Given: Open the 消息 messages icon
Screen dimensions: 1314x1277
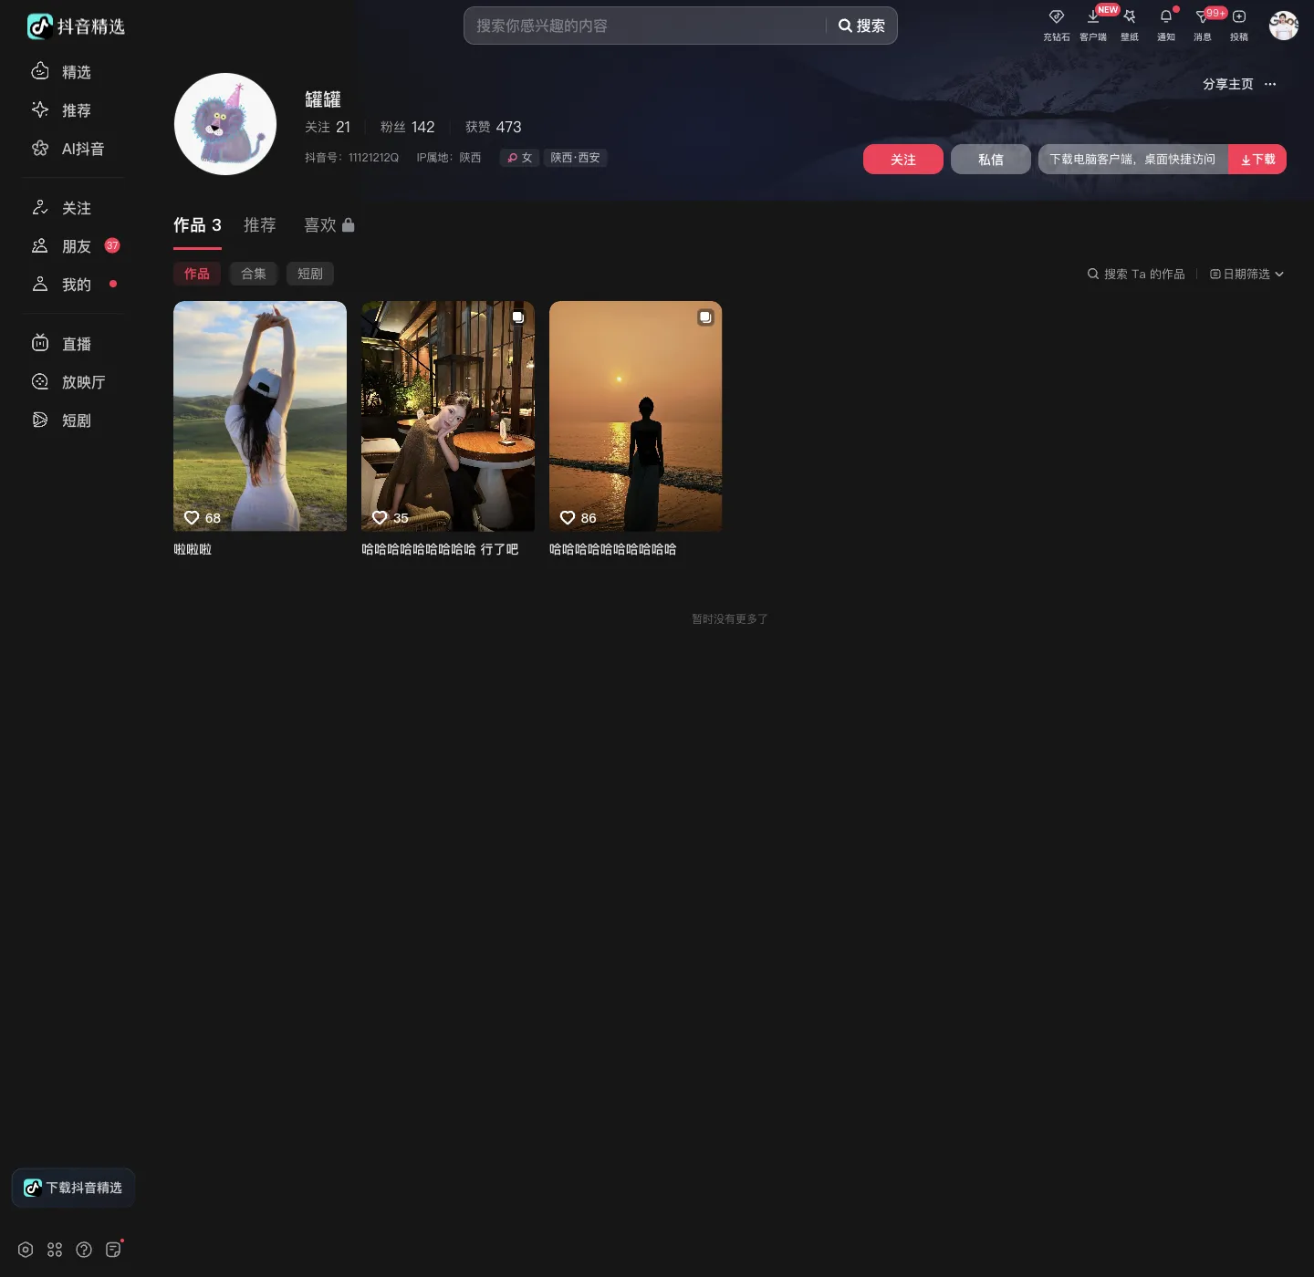Looking at the screenshot, I should coord(1203,16).
